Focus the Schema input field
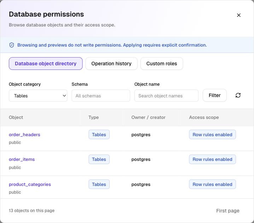 101,96
